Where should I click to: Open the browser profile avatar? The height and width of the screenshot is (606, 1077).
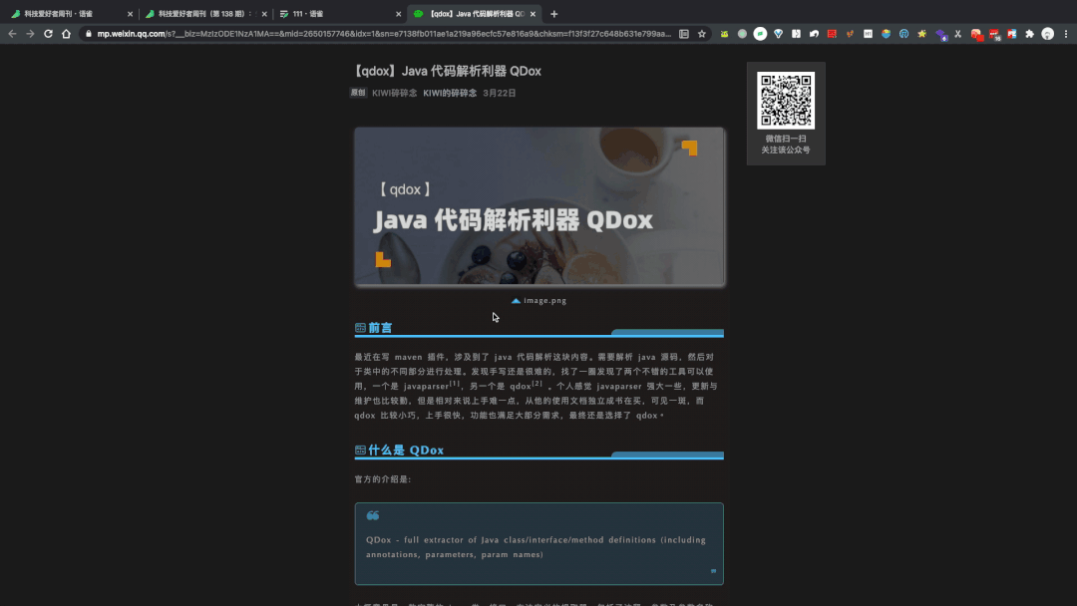[1047, 34]
